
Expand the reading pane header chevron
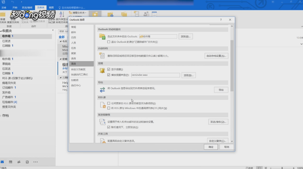pyautogui.click(x=301, y=44)
